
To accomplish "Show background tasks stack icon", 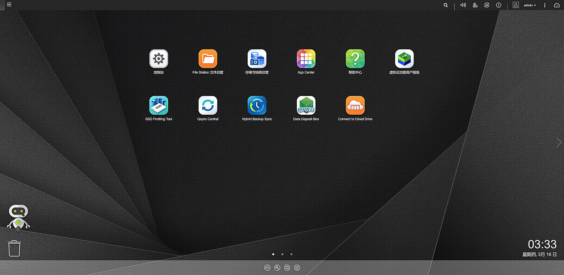I will pyautogui.click(x=475, y=5).
